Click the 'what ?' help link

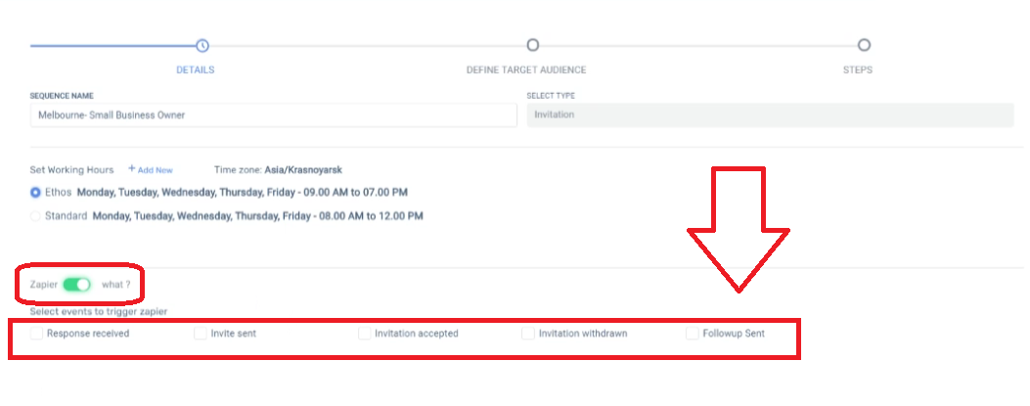tap(116, 285)
